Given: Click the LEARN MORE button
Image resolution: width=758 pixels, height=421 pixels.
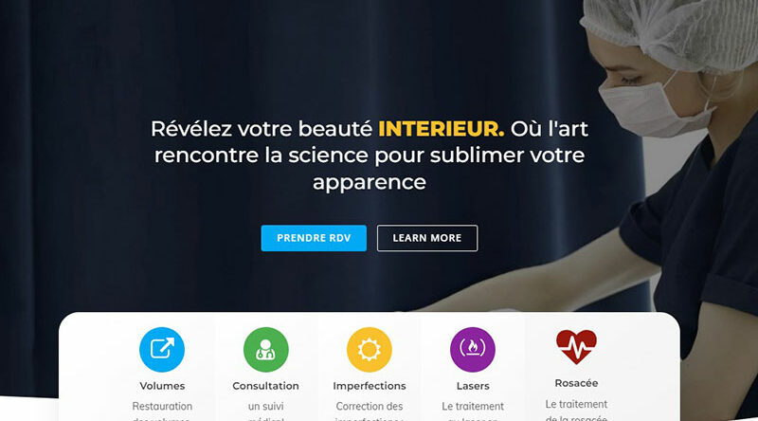Looking at the screenshot, I should [427, 238].
